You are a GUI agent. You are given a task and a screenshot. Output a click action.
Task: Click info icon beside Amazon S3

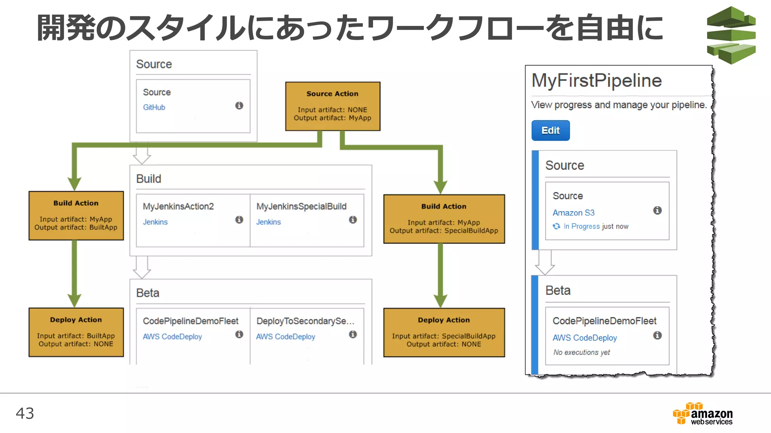tap(657, 210)
